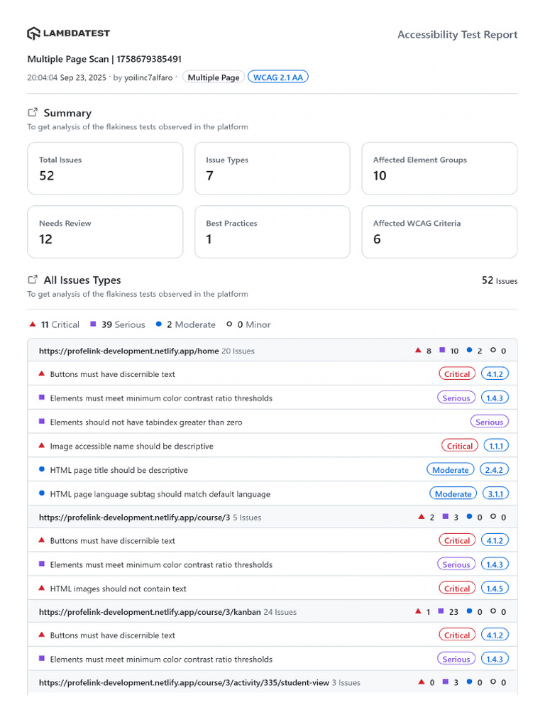Filter by 2 Moderate issues
Image resolution: width=545 pixels, height=727 pixels.
click(x=186, y=324)
